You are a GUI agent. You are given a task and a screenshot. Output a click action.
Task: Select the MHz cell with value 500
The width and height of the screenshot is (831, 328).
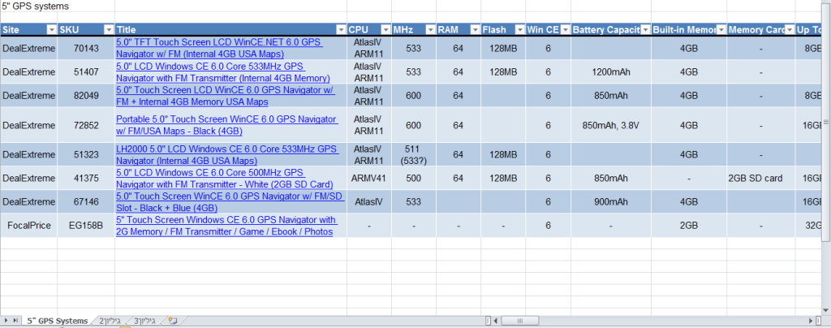coord(413,178)
